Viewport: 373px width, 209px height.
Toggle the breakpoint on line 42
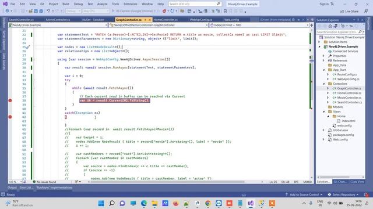coord(10,117)
